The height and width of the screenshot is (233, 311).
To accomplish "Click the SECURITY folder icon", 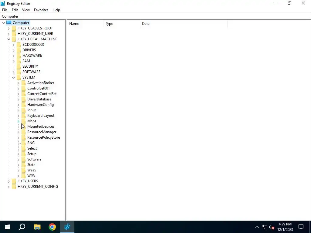I will point(19,66).
